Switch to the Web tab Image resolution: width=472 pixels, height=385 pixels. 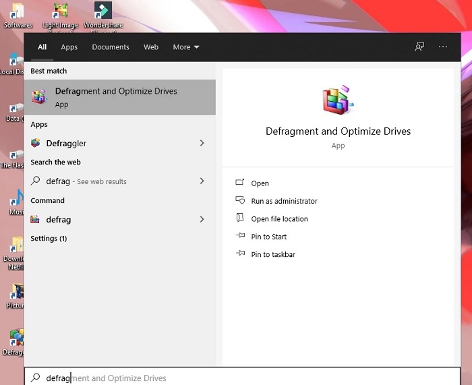tap(151, 47)
